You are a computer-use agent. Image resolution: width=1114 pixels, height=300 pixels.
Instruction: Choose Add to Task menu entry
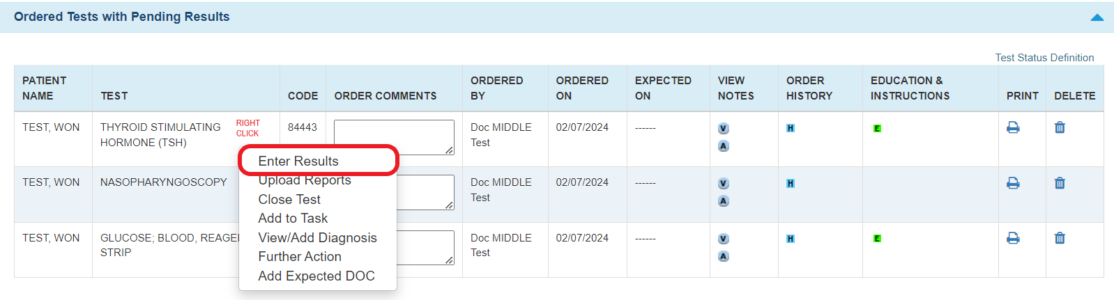click(293, 219)
